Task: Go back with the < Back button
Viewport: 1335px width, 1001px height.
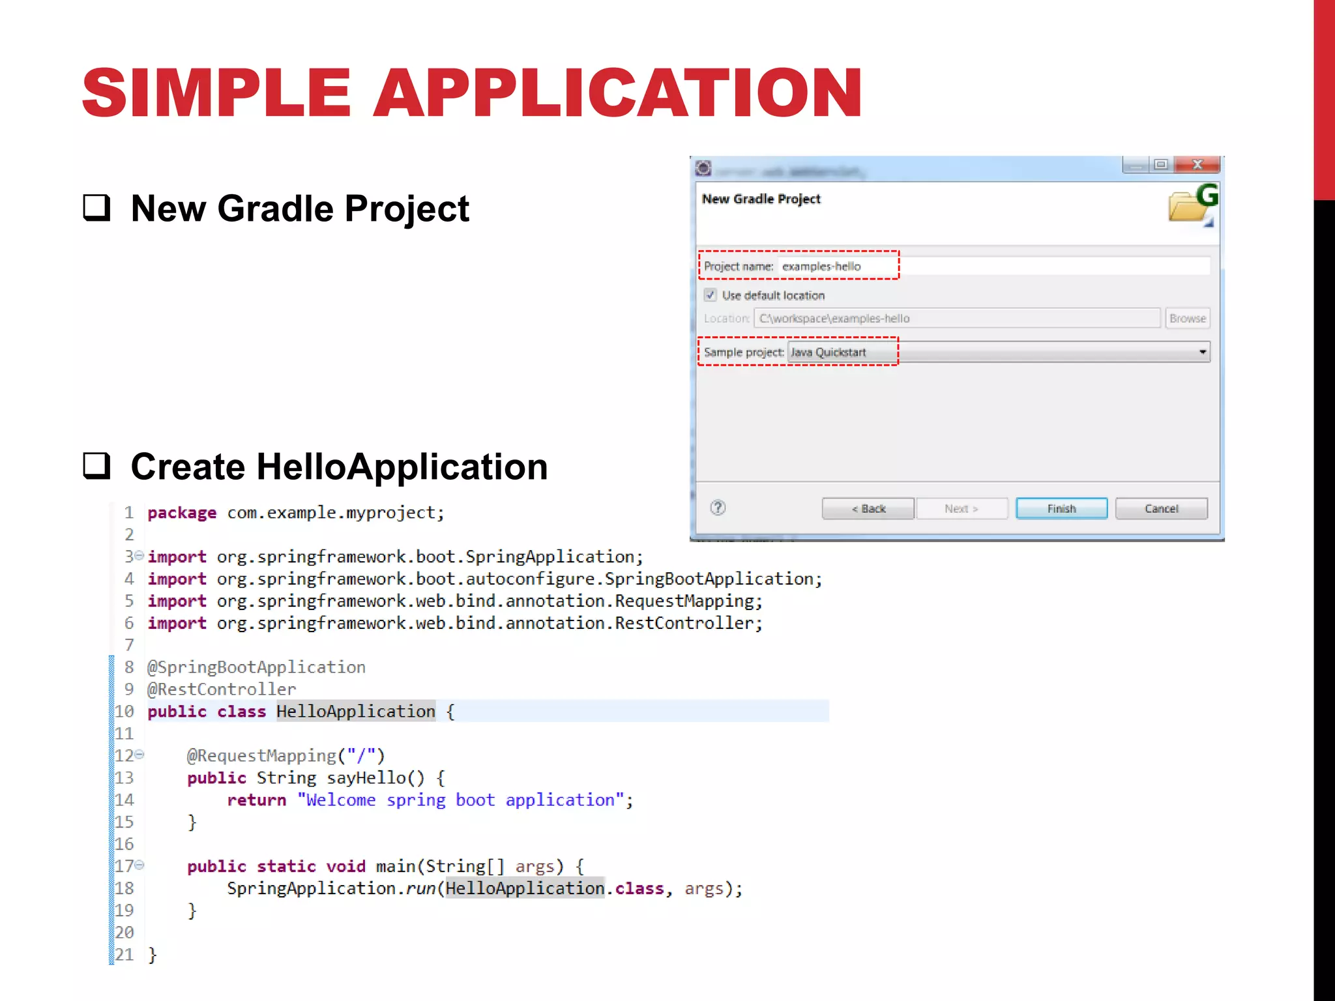Action: click(x=868, y=508)
